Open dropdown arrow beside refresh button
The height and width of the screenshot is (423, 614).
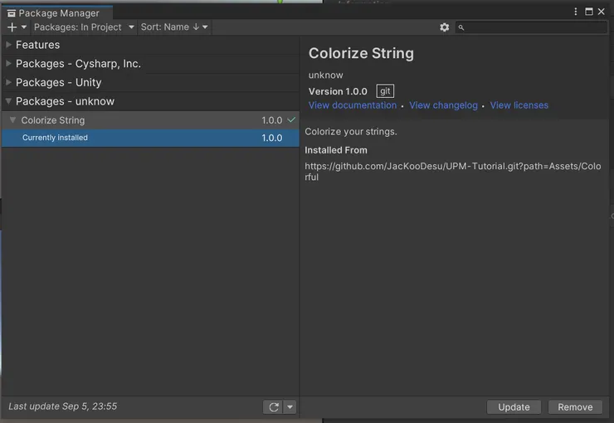click(x=290, y=407)
